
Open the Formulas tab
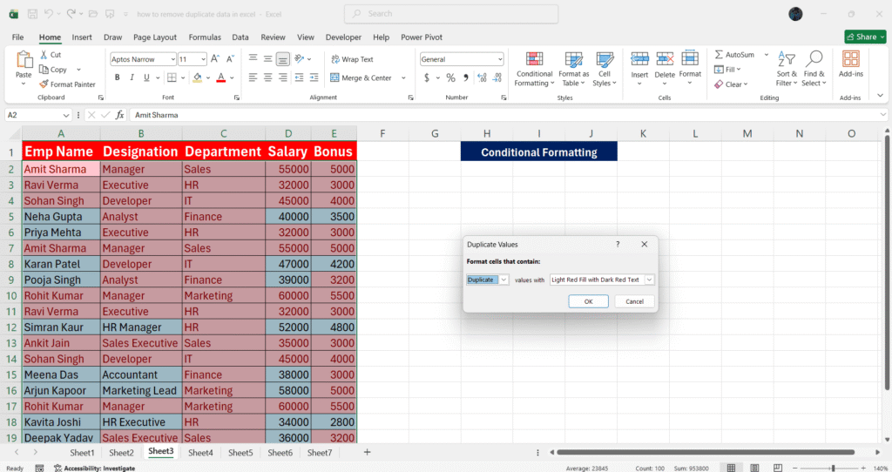205,37
